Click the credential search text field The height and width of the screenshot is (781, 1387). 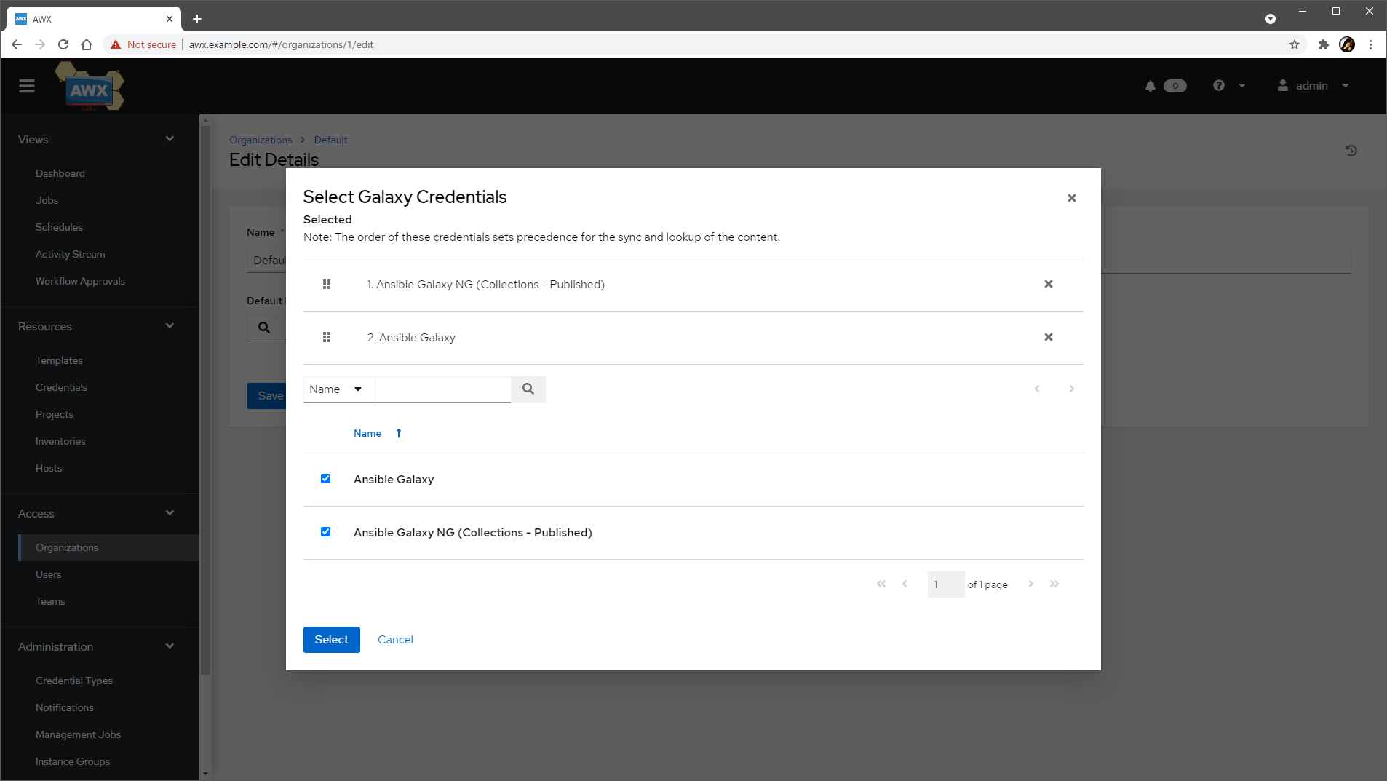(x=442, y=389)
